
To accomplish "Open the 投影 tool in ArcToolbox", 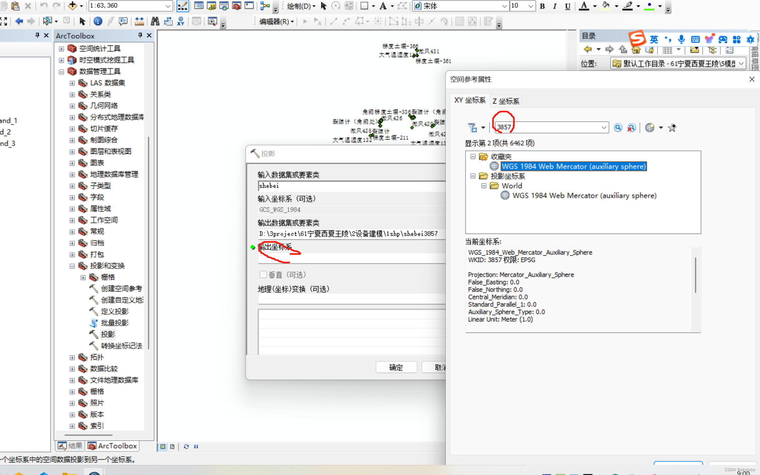I will [107, 334].
